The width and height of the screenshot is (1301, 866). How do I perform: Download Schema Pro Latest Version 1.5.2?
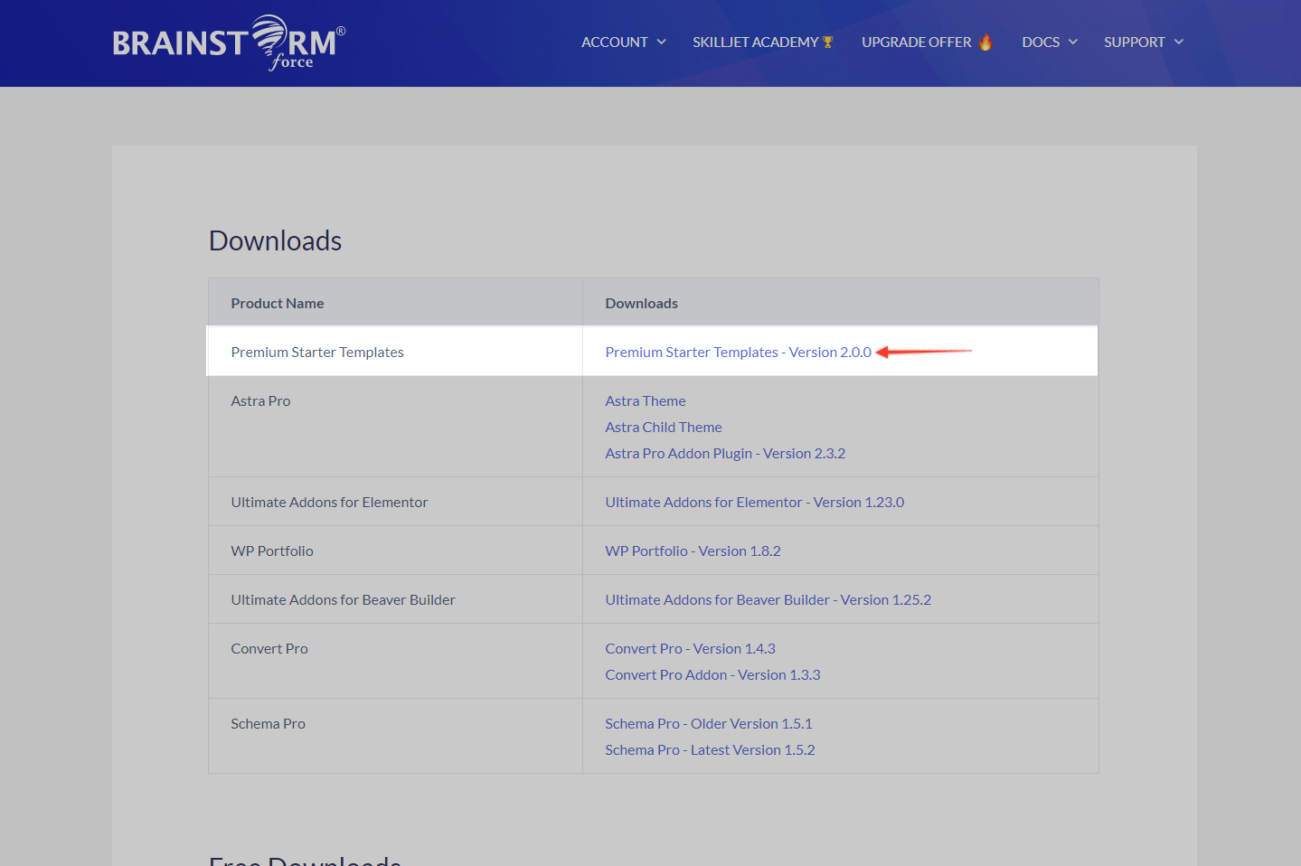pyautogui.click(x=711, y=749)
